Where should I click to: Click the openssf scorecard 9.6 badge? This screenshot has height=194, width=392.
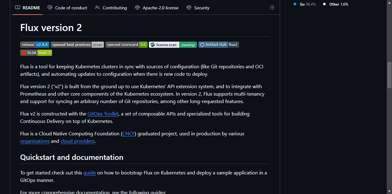pos(127,45)
